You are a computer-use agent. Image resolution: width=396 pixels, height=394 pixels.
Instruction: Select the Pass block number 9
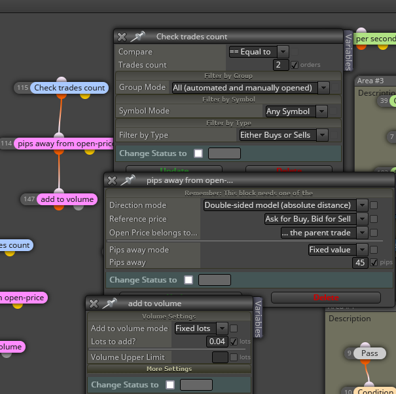pos(370,353)
